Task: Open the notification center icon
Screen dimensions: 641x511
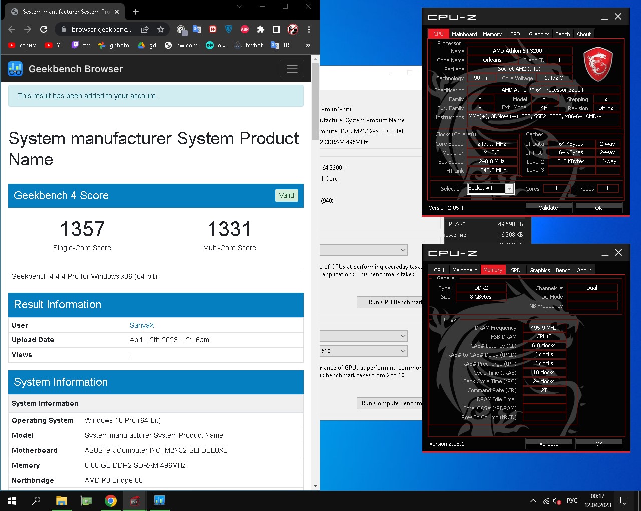Action: tap(624, 500)
